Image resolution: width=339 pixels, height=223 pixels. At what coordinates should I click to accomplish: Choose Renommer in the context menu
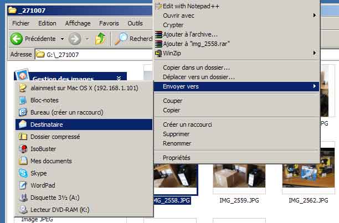[237, 143]
